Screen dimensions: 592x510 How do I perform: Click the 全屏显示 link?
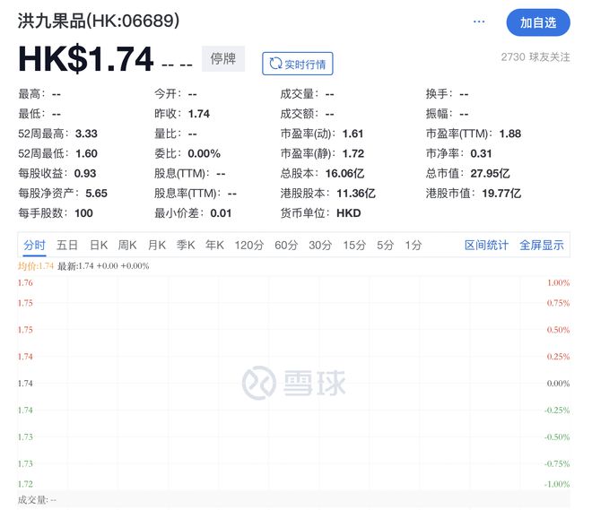tap(542, 246)
